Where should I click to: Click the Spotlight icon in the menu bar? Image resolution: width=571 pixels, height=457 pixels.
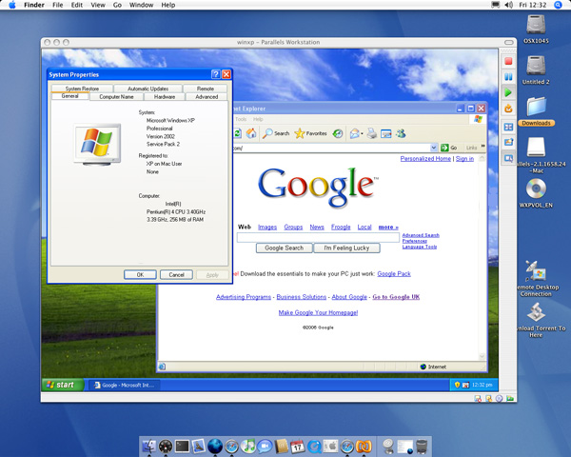558,5
